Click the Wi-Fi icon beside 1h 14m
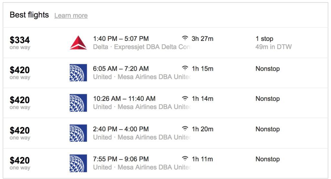 coord(185,98)
